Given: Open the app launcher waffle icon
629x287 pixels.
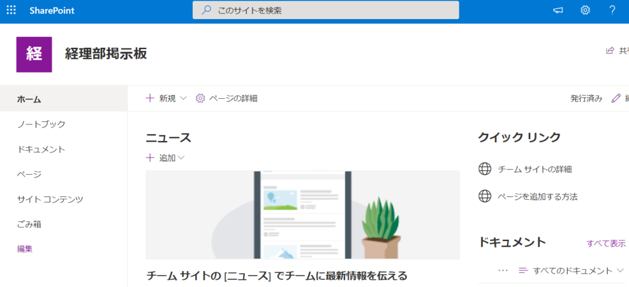Looking at the screenshot, I should point(11,10).
